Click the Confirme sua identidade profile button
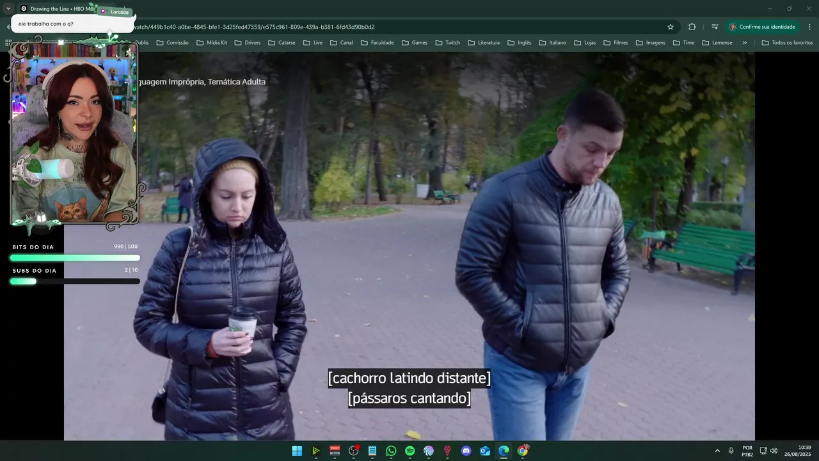The width and height of the screenshot is (819, 461). (x=761, y=27)
